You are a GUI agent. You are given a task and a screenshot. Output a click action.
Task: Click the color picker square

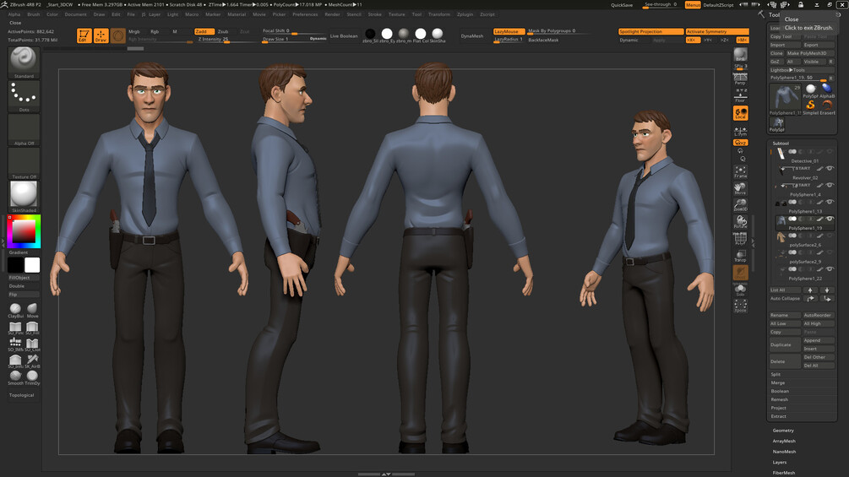pos(24,231)
